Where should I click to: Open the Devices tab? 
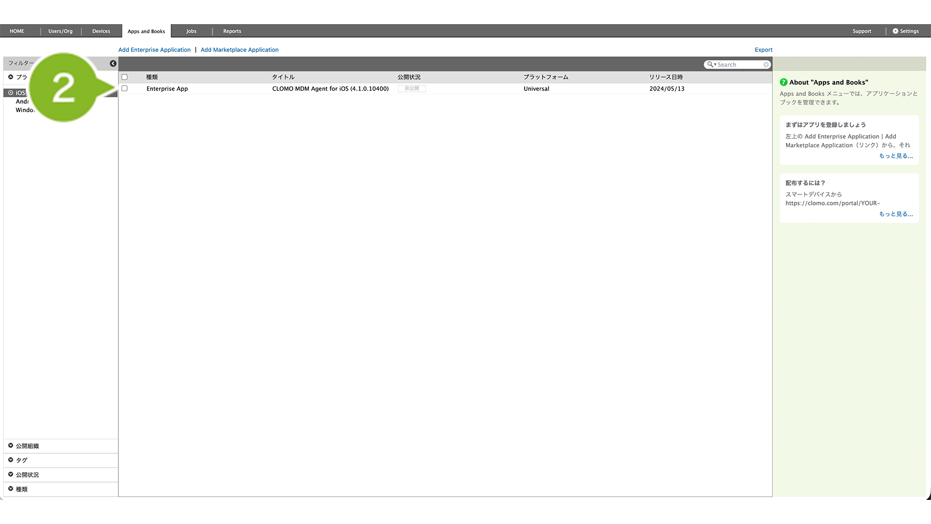pos(101,31)
